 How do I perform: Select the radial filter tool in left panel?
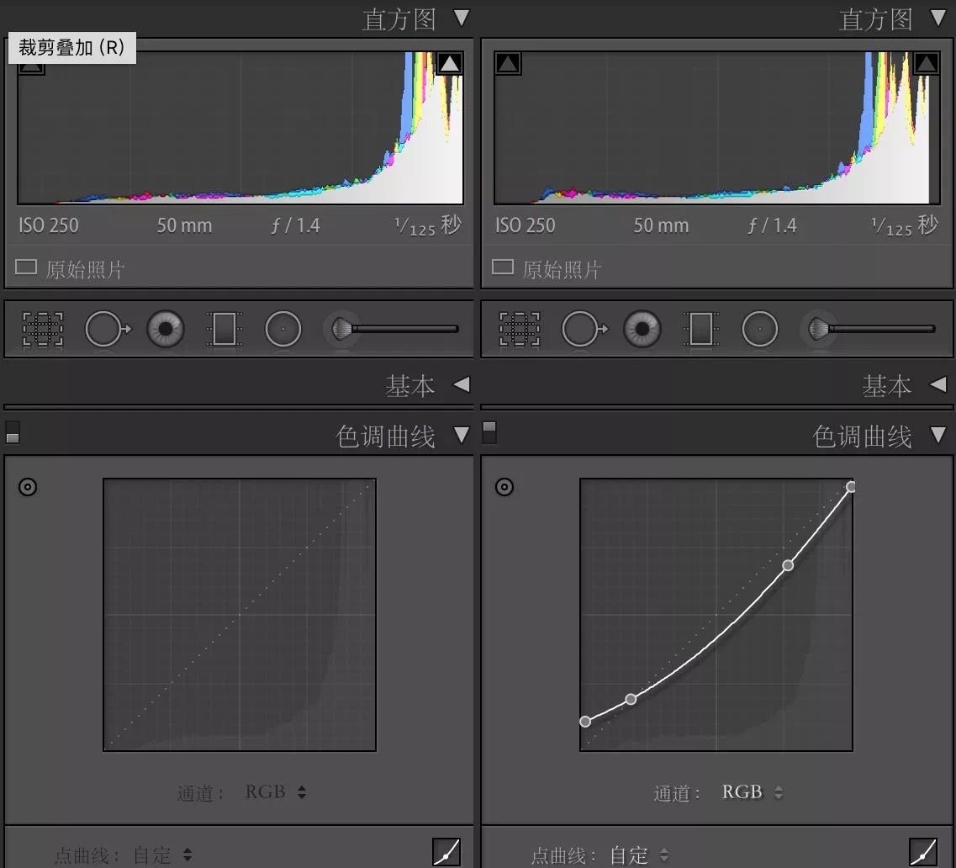[x=283, y=329]
